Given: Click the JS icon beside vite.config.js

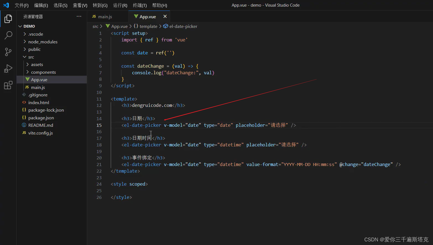Looking at the screenshot, I should tap(24, 133).
